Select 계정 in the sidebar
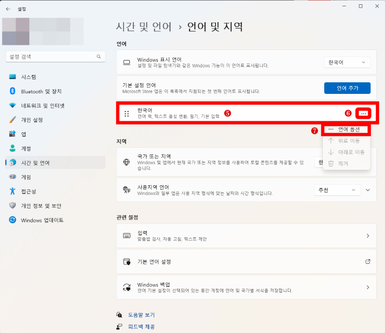Image resolution: width=385 pixels, height=333 pixels. point(30,148)
